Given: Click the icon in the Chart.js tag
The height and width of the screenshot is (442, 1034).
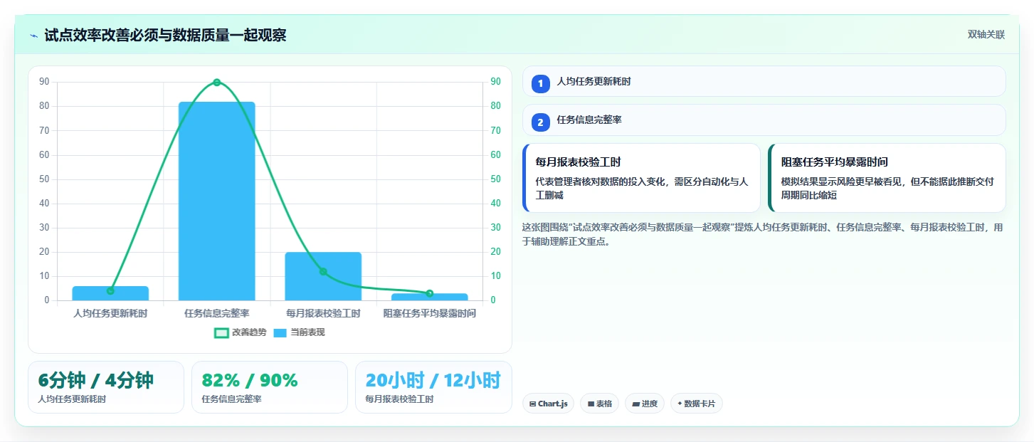Looking at the screenshot, I should 532,404.
